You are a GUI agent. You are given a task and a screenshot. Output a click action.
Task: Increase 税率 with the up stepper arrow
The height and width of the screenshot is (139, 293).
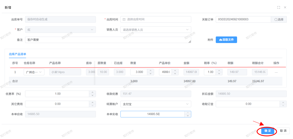coord(220,70)
